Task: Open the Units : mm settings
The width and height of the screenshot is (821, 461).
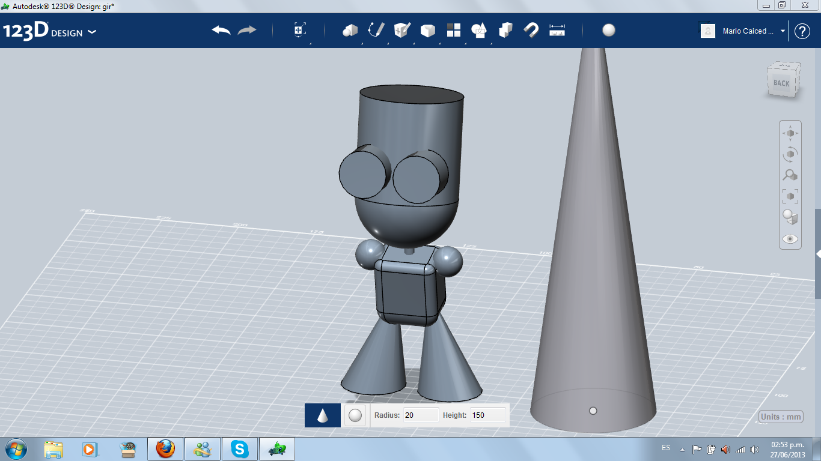Action: (781, 417)
